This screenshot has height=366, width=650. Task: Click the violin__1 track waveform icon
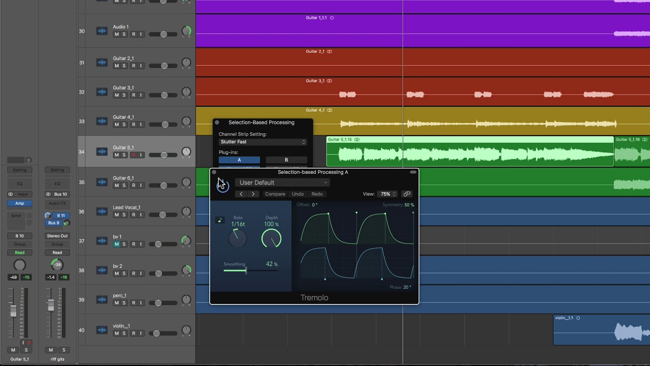[102, 330]
